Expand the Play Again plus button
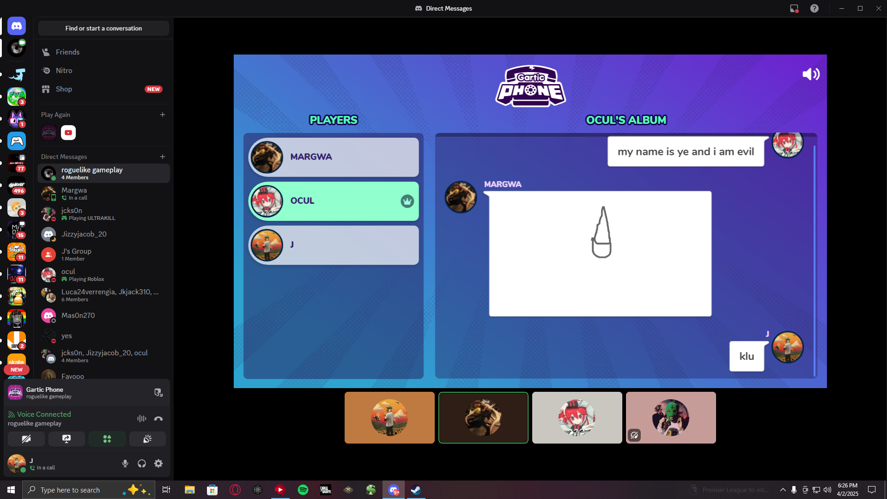The height and width of the screenshot is (499, 887). [163, 115]
